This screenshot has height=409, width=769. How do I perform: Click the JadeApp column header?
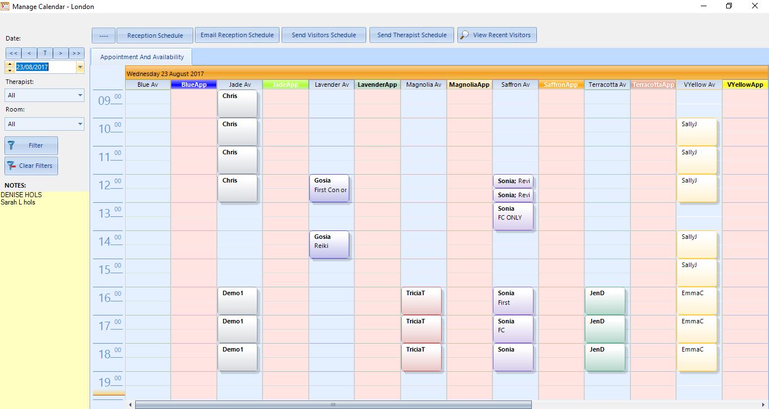pyautogui.click(x=286, y=85)
